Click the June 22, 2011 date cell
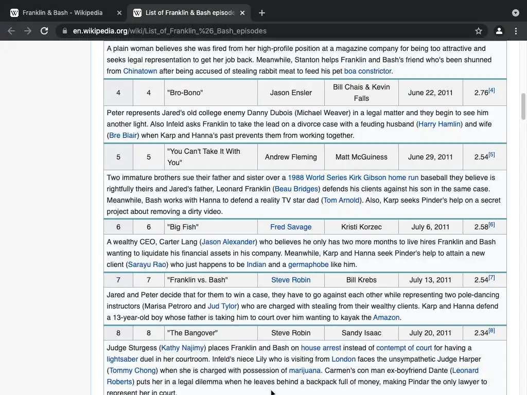 [431, 93]
